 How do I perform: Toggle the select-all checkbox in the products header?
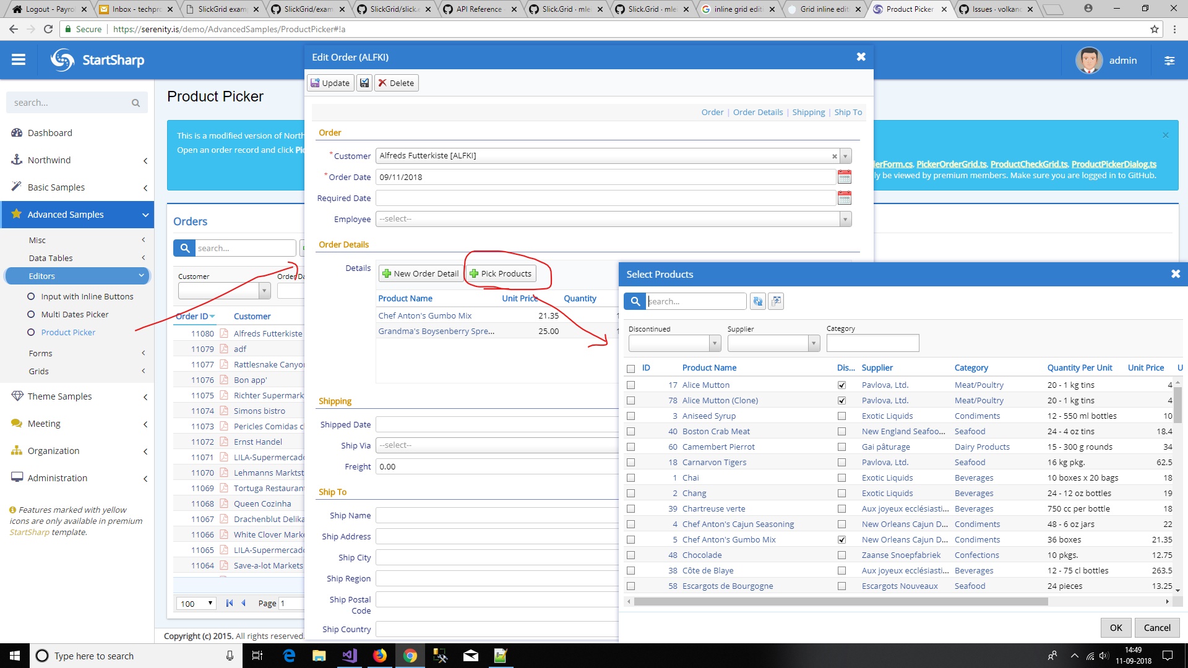[x=631, y=368]
